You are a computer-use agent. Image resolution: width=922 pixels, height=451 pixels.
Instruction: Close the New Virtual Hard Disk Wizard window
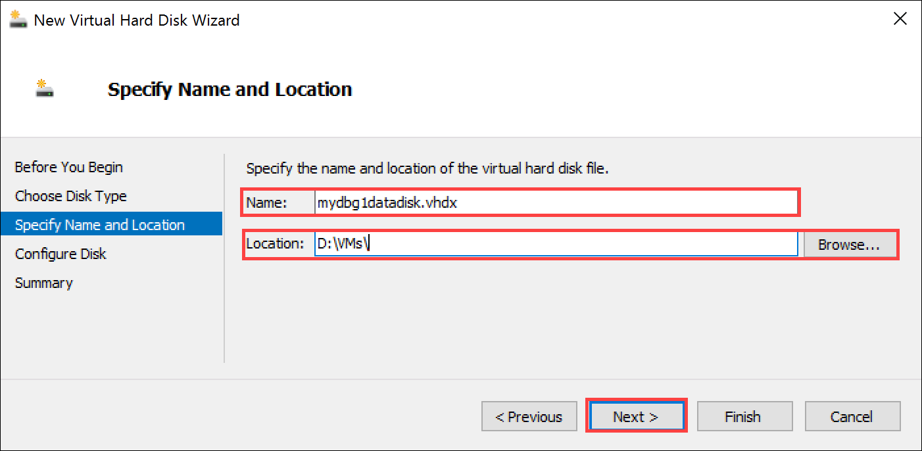pos(900,18)
